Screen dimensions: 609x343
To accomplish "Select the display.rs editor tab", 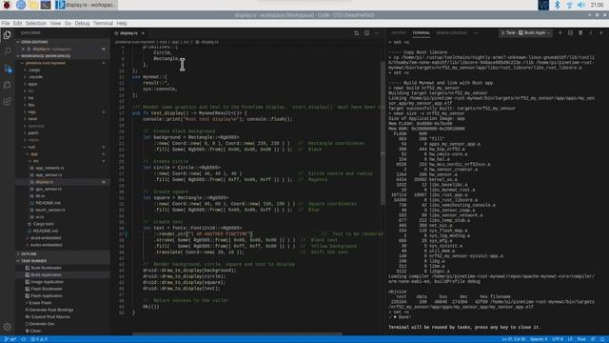I will 128,33.
